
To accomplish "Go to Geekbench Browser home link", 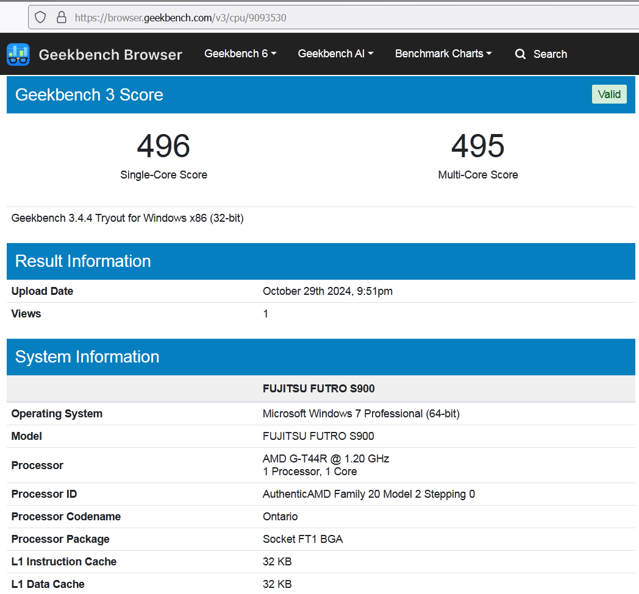I will coord(110,55).
